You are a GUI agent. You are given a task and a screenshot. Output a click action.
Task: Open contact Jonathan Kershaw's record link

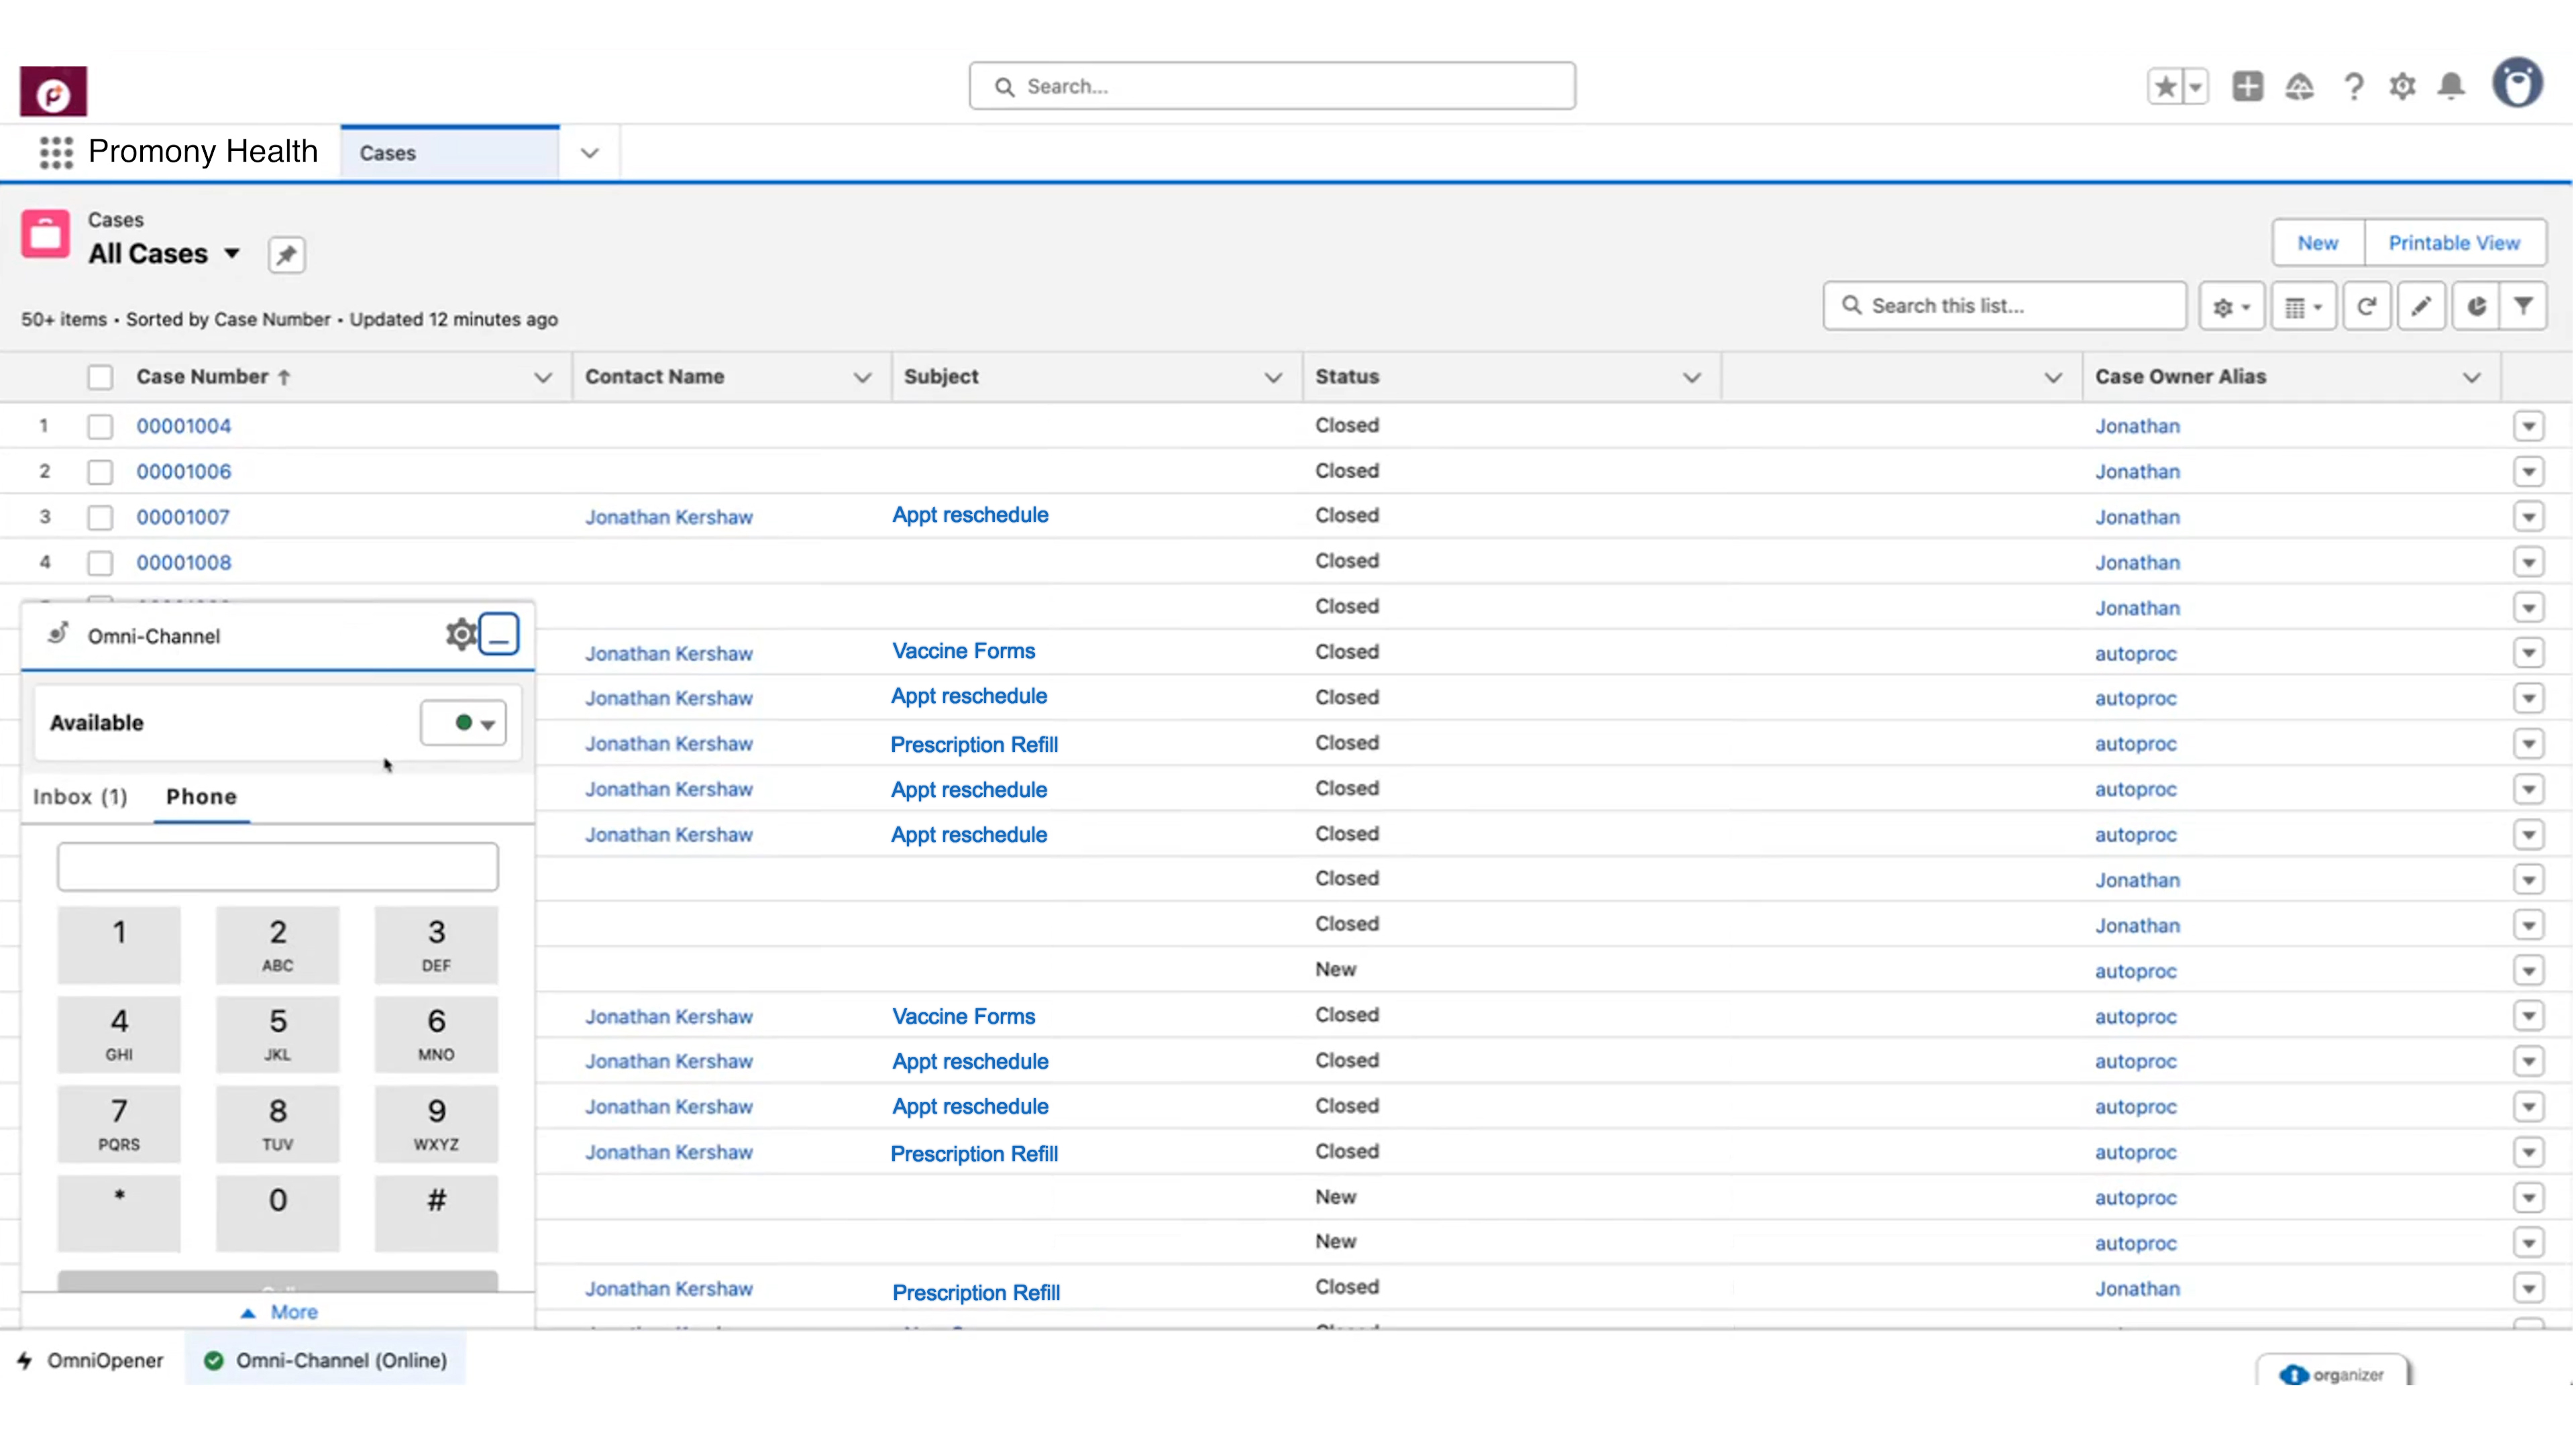[x=669, y=516]
